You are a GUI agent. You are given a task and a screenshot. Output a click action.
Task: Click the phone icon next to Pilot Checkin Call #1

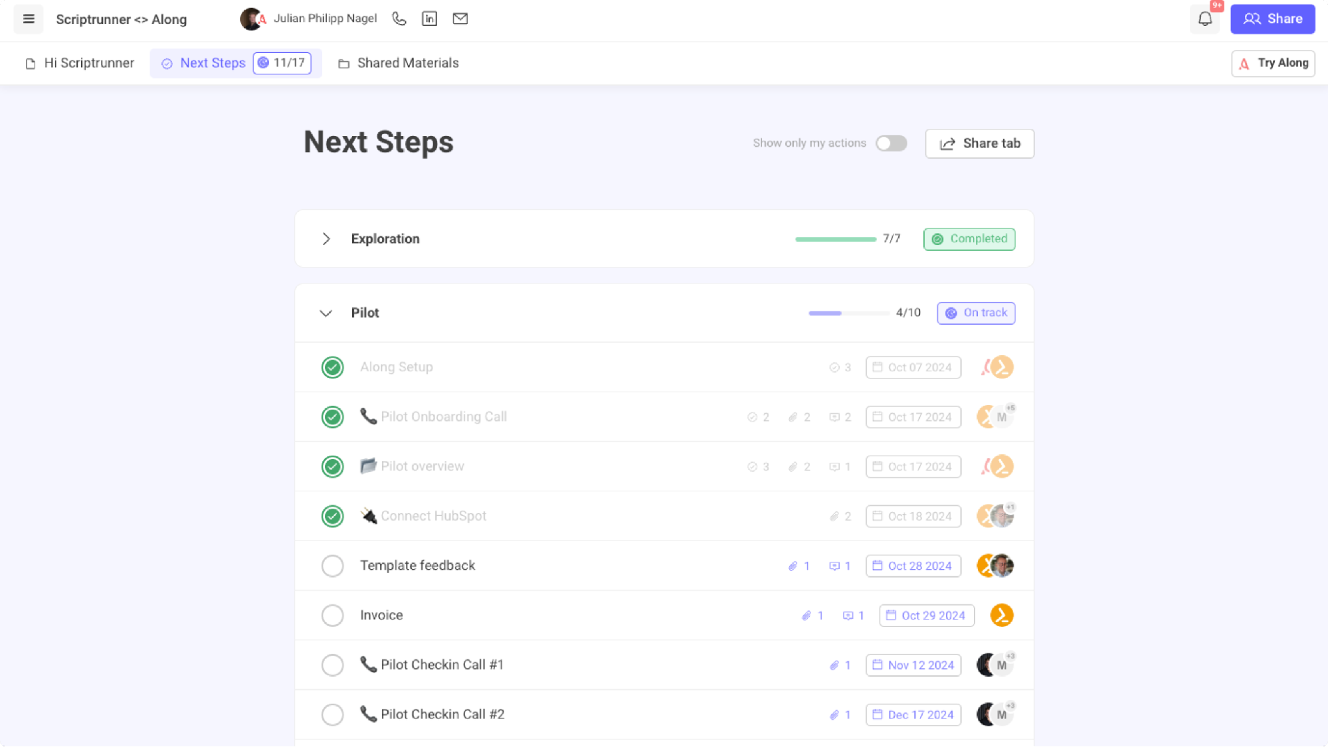coord(367,664)
